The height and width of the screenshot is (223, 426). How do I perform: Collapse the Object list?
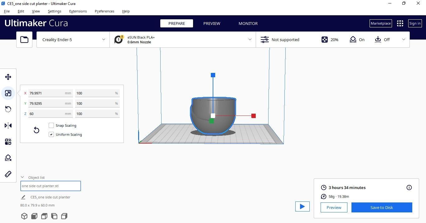click(x=22, y=177)
